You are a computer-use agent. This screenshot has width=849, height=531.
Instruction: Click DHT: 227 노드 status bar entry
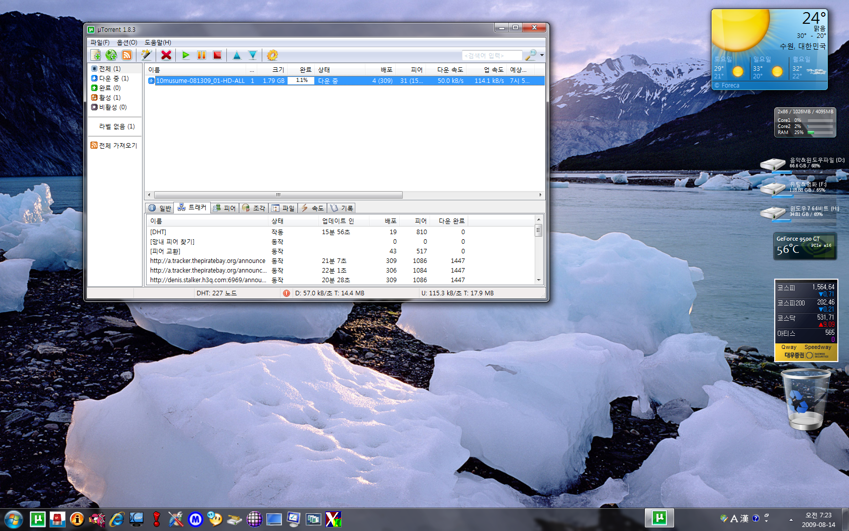click(x=216, y=293)
